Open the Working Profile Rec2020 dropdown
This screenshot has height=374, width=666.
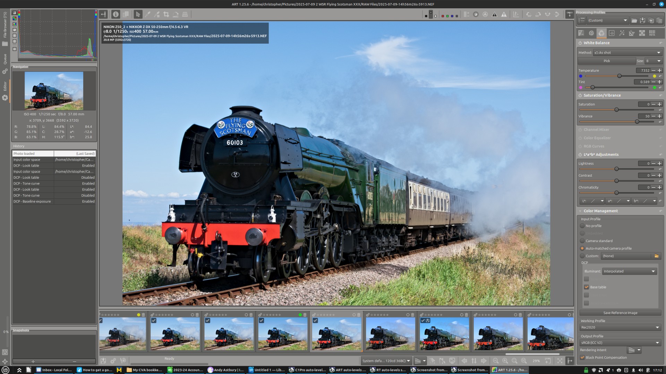pyautogui.click(x=620, y=328)
